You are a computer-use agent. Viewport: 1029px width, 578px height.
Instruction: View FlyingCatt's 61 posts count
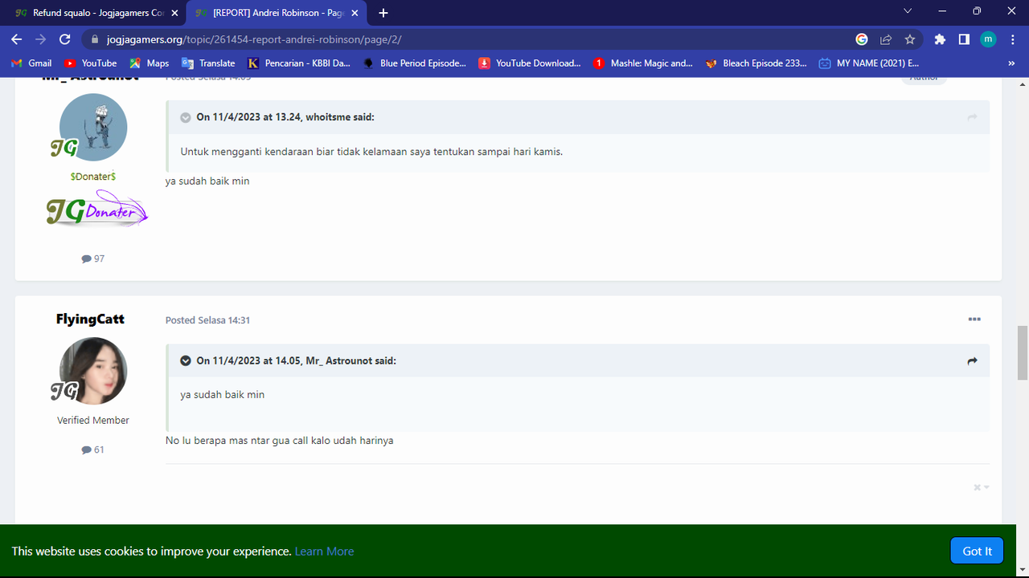click(x=93, y=450)
